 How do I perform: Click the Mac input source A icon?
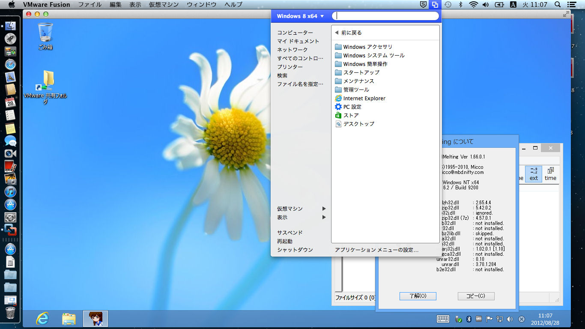[x=513, y=5]
